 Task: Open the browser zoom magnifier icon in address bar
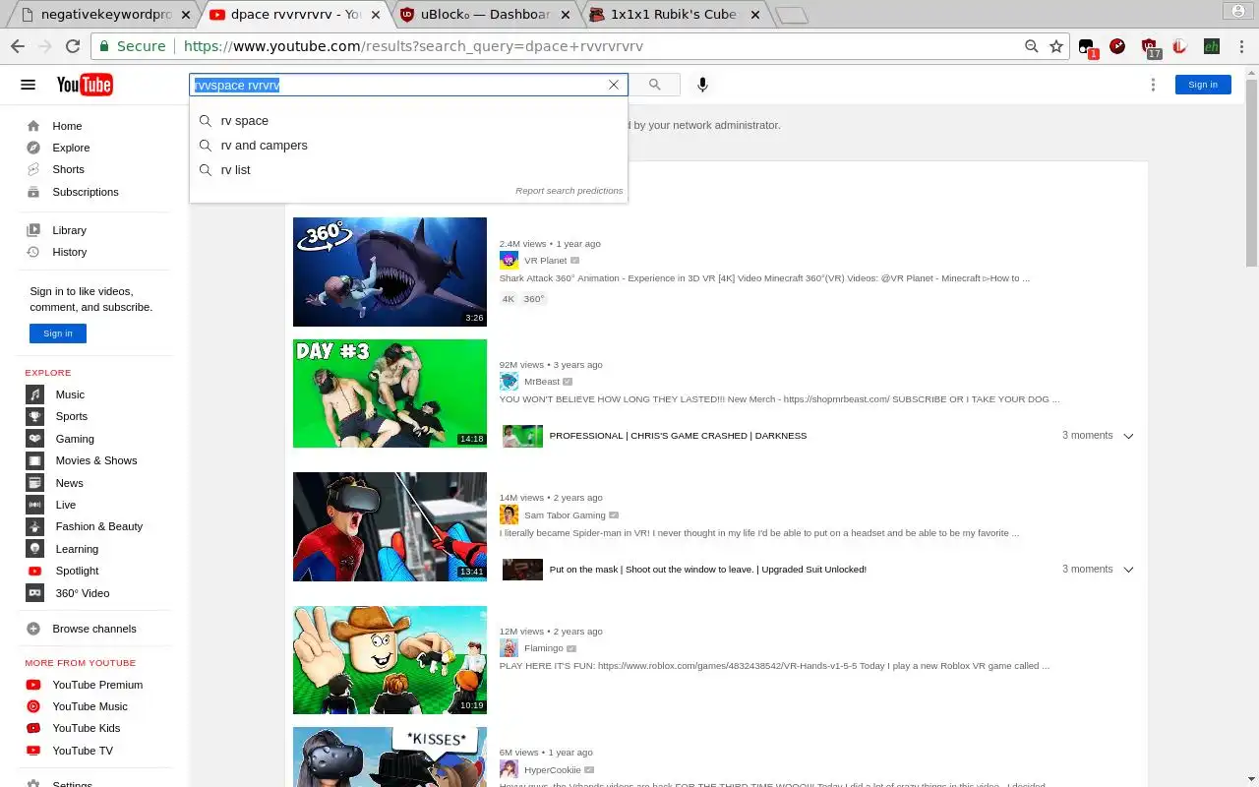point(1032,46)
